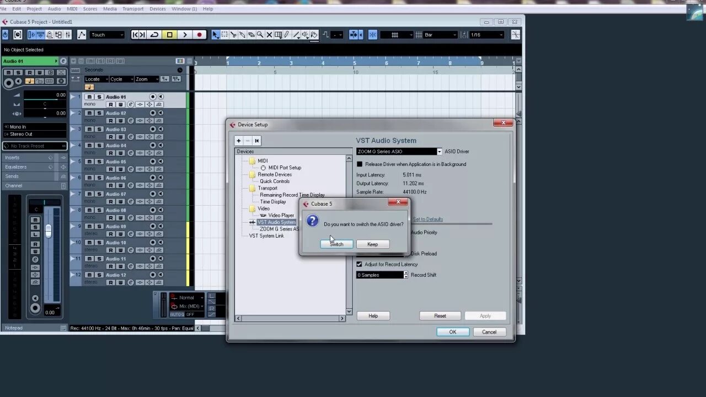Select the Range Selection tool
The width and height of the screenshot is (706, 397).
point(224,35)
